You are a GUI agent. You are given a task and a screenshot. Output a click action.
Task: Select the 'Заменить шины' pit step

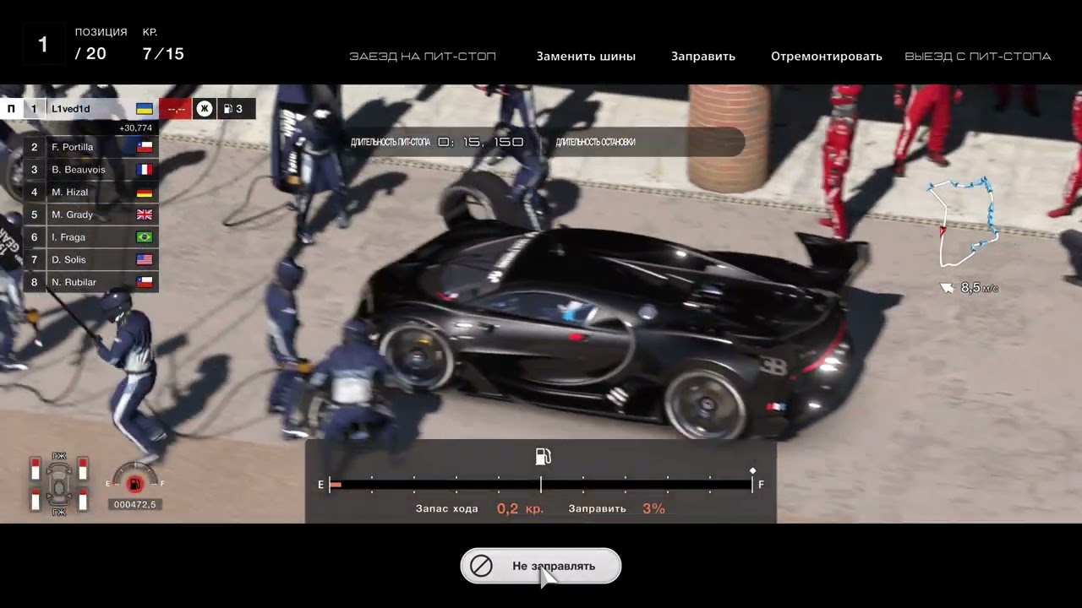click(x=586, y=57)
